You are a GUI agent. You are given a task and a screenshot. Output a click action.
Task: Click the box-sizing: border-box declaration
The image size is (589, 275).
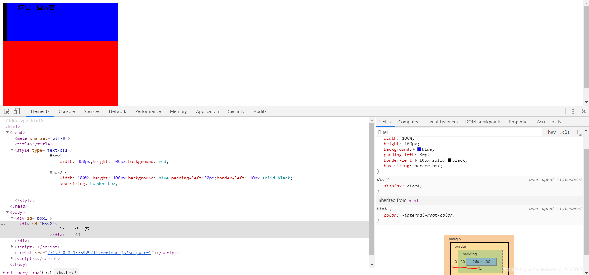coord(413,166)
